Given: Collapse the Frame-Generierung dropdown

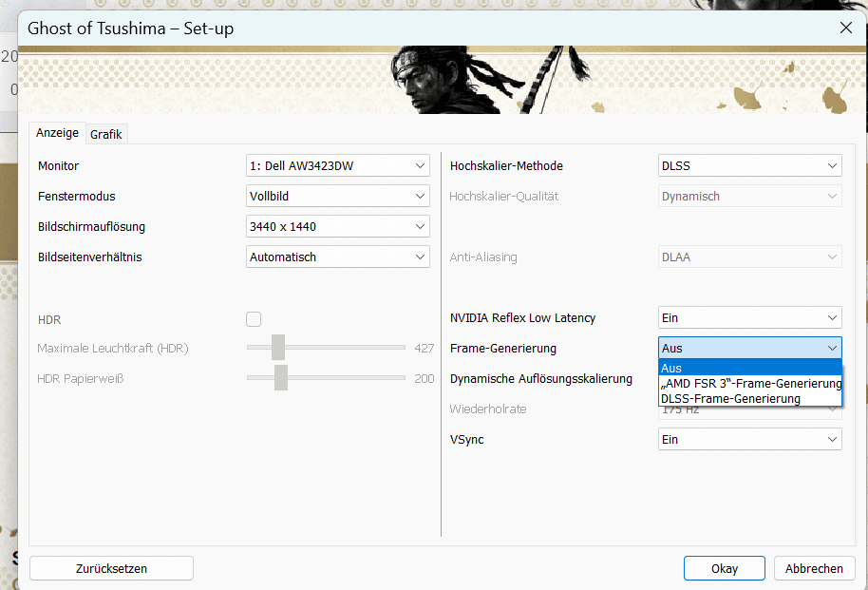Looking at the screenshot, I should 750,349.
